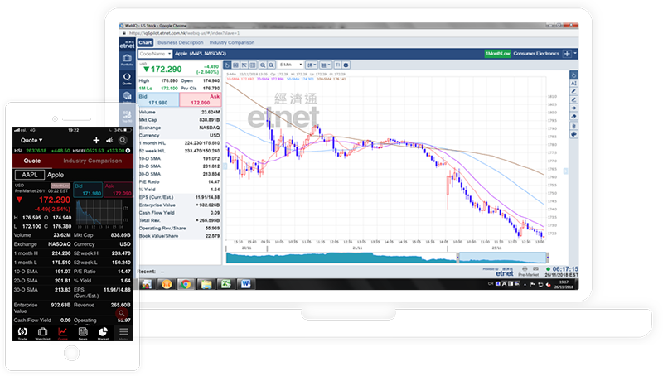Select the line drawing tool
The width and height of the screenshot is (663, 376).
tap(573, 99)
